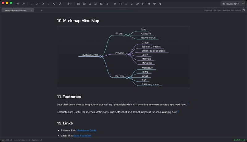Click the 10. Markmap Mind Map heading
This screenshot has width=247, height=142.
[x=78, y=21]
